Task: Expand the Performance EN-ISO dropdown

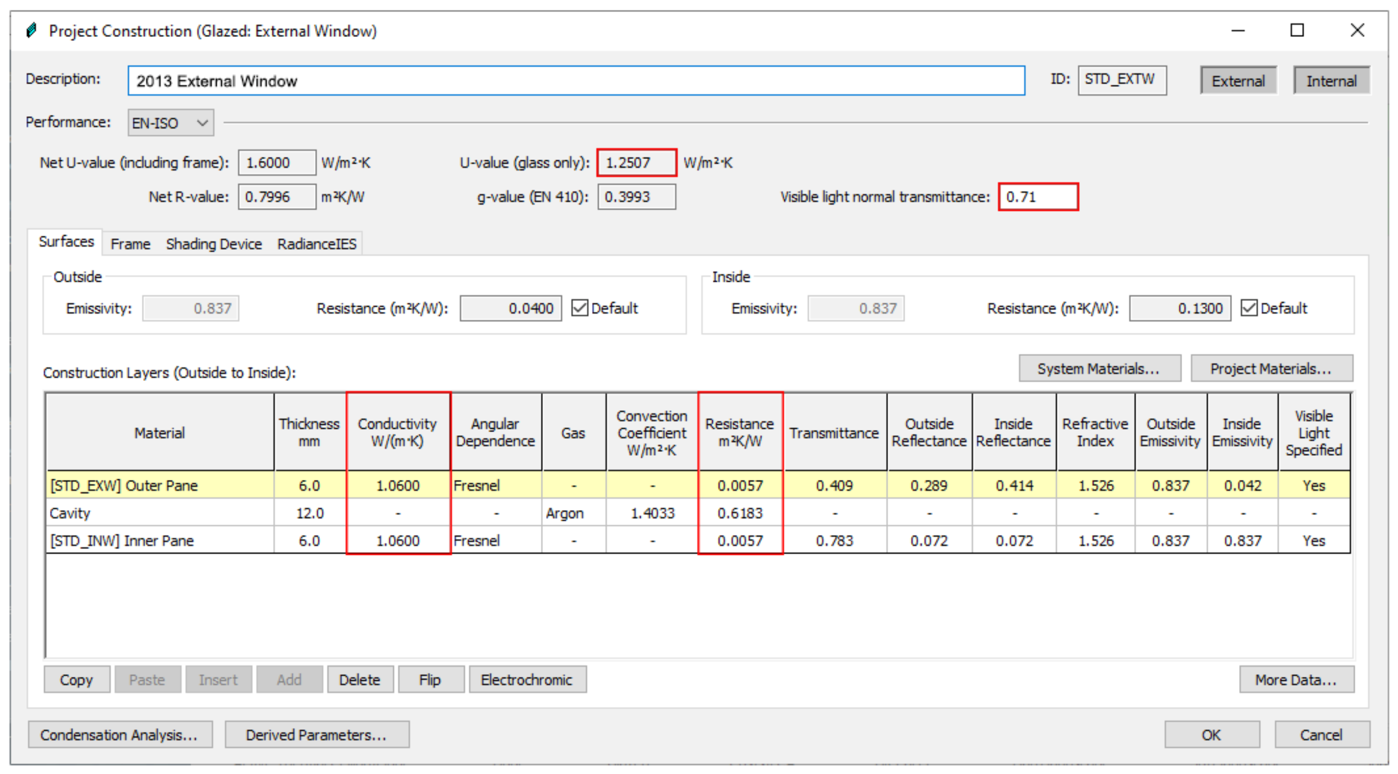Action: coord(170,123)
